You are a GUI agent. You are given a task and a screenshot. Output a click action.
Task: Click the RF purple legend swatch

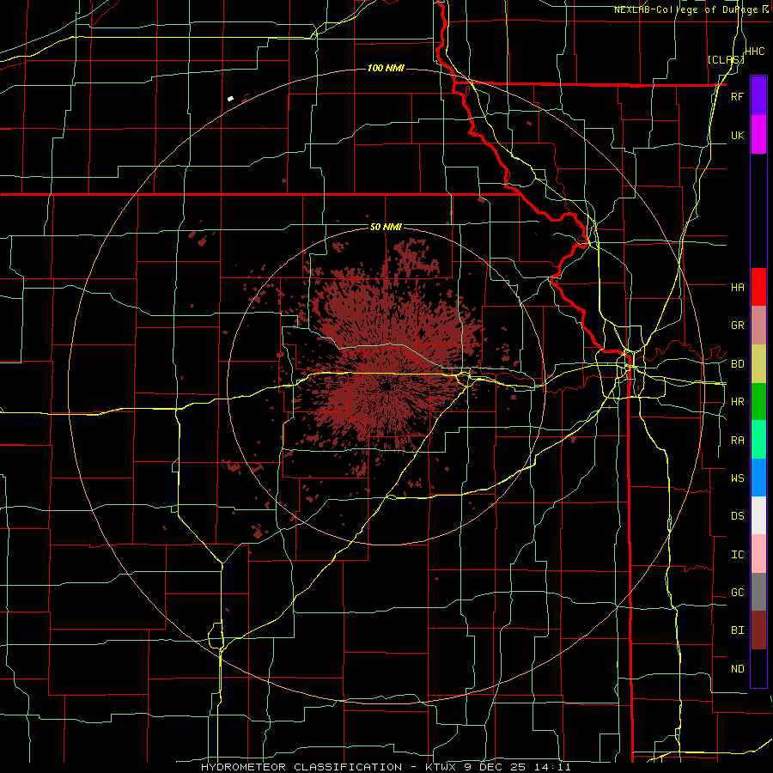[758, 95]
